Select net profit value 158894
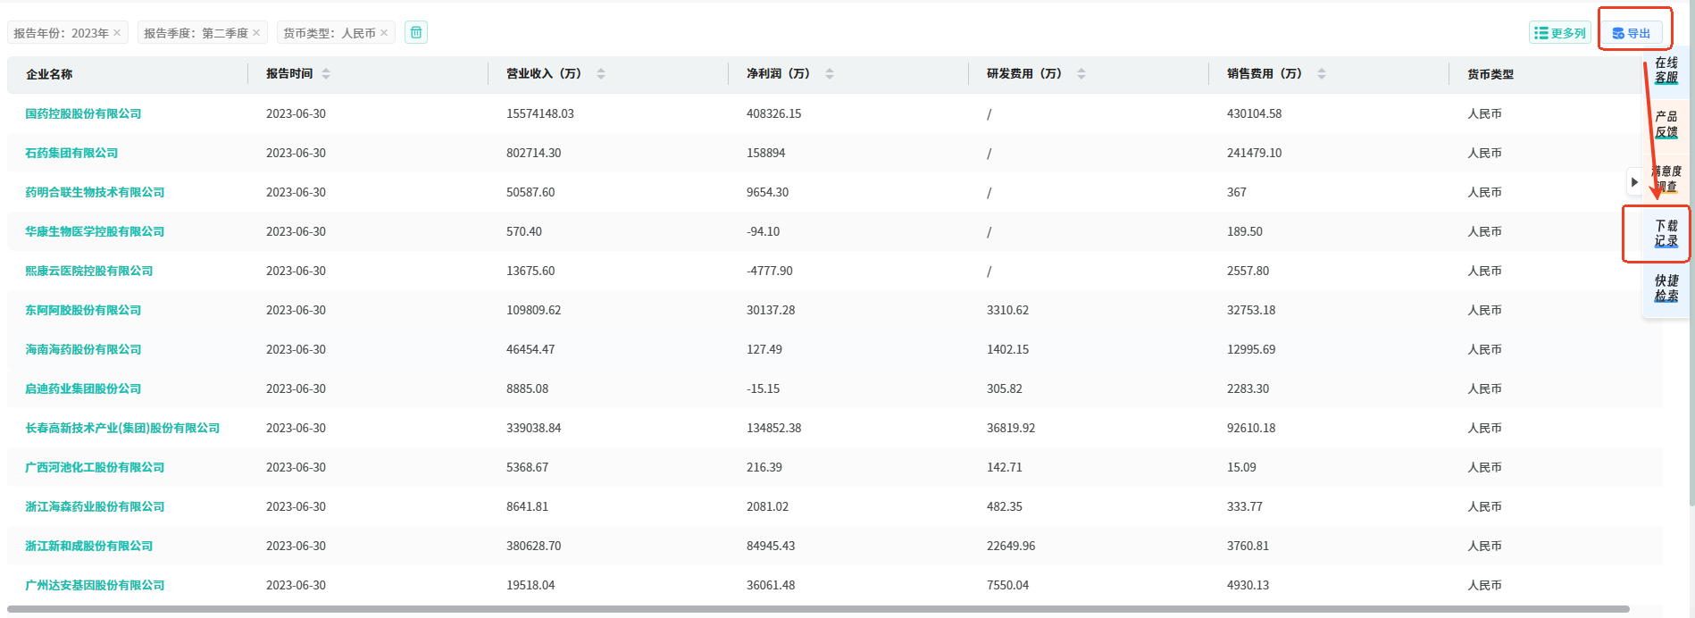This screenshot has width=1695, height=618. (x=766, y=153)
